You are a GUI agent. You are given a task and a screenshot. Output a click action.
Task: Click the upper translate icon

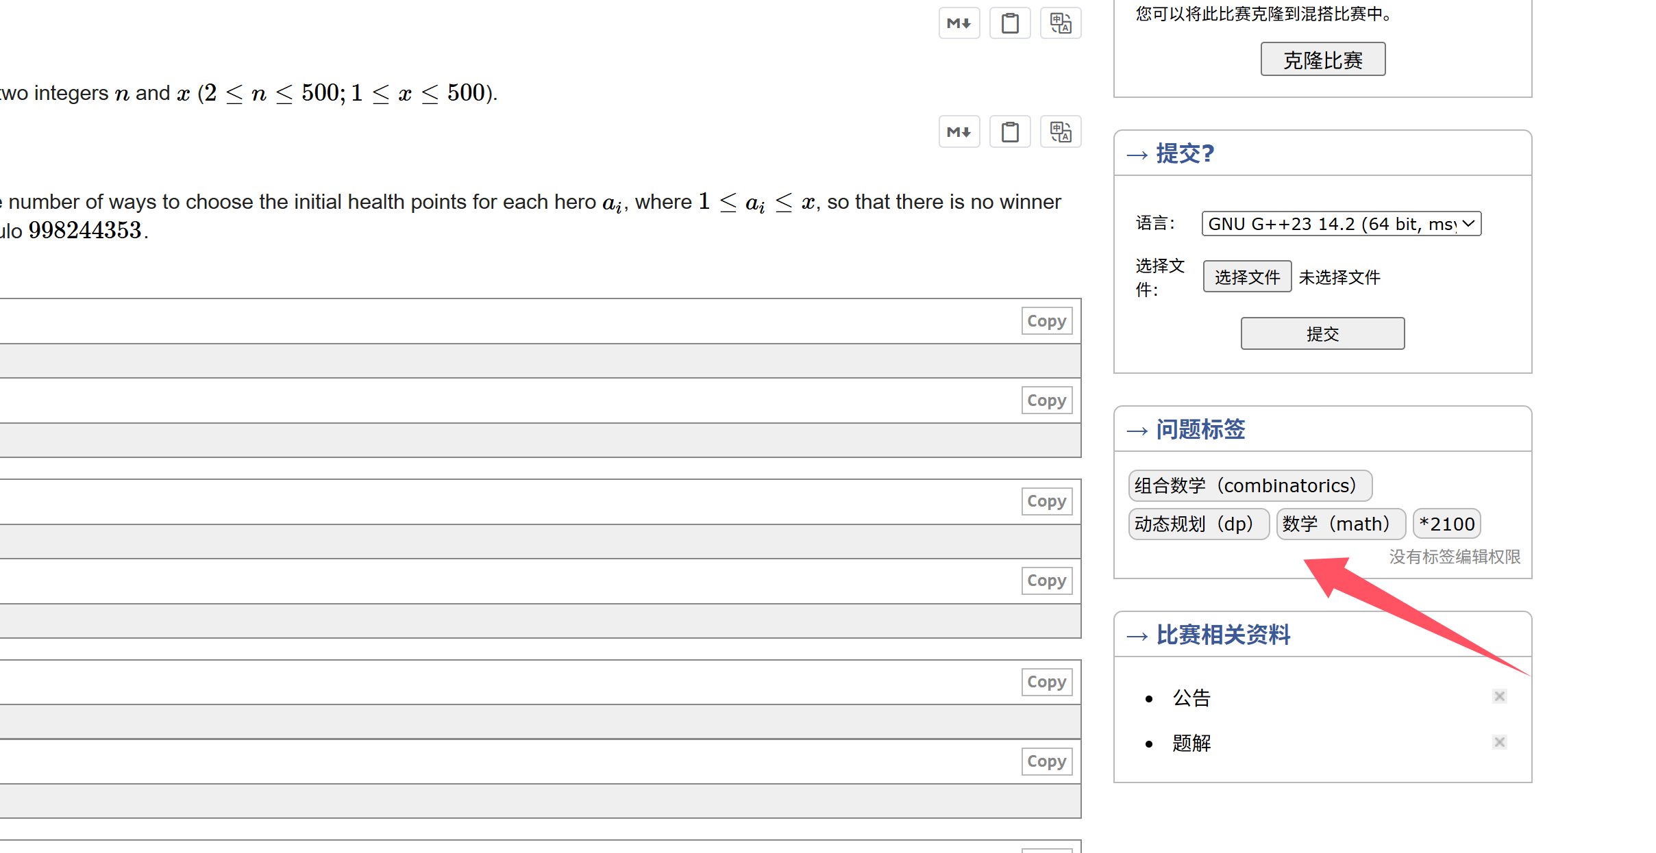pos(1061,23)
